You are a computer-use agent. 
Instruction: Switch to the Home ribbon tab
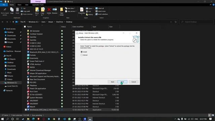[x=12, y=5]
